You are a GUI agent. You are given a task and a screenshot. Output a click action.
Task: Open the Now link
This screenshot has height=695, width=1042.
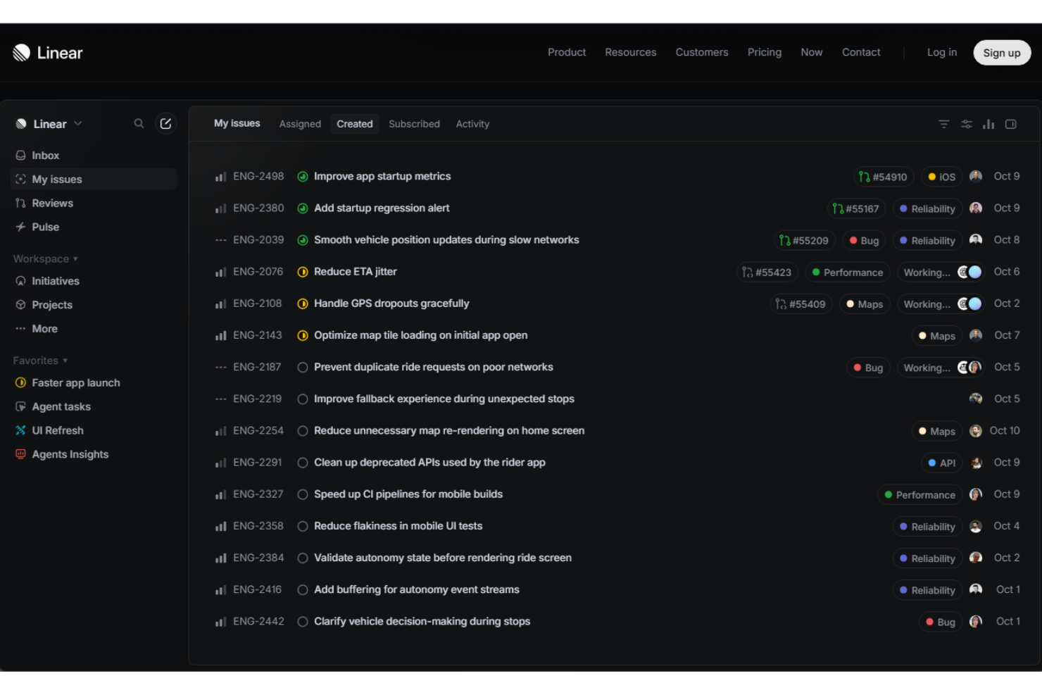pyautogui.click(x=811, y=52)
